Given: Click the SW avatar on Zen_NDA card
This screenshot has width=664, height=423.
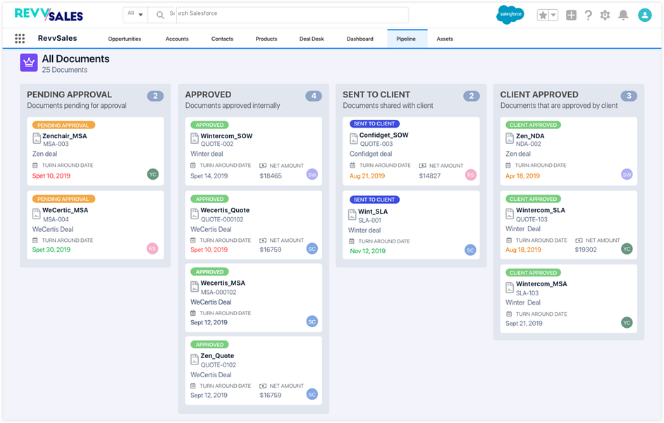Looking at the screenshot, I should [627, 174].
